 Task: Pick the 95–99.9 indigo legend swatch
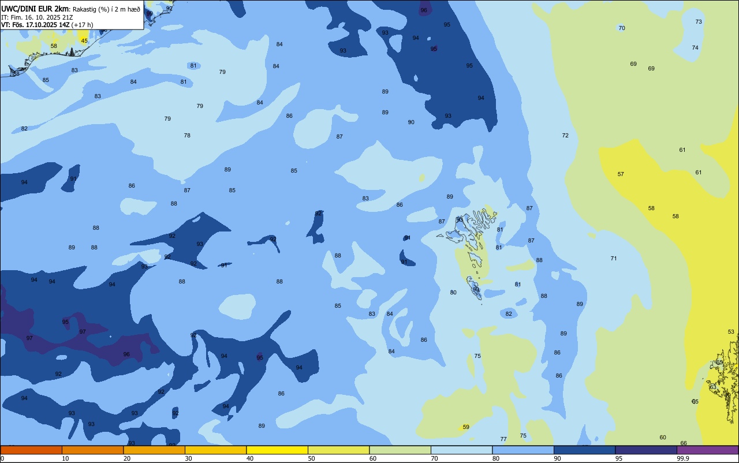tap(646, 450)
